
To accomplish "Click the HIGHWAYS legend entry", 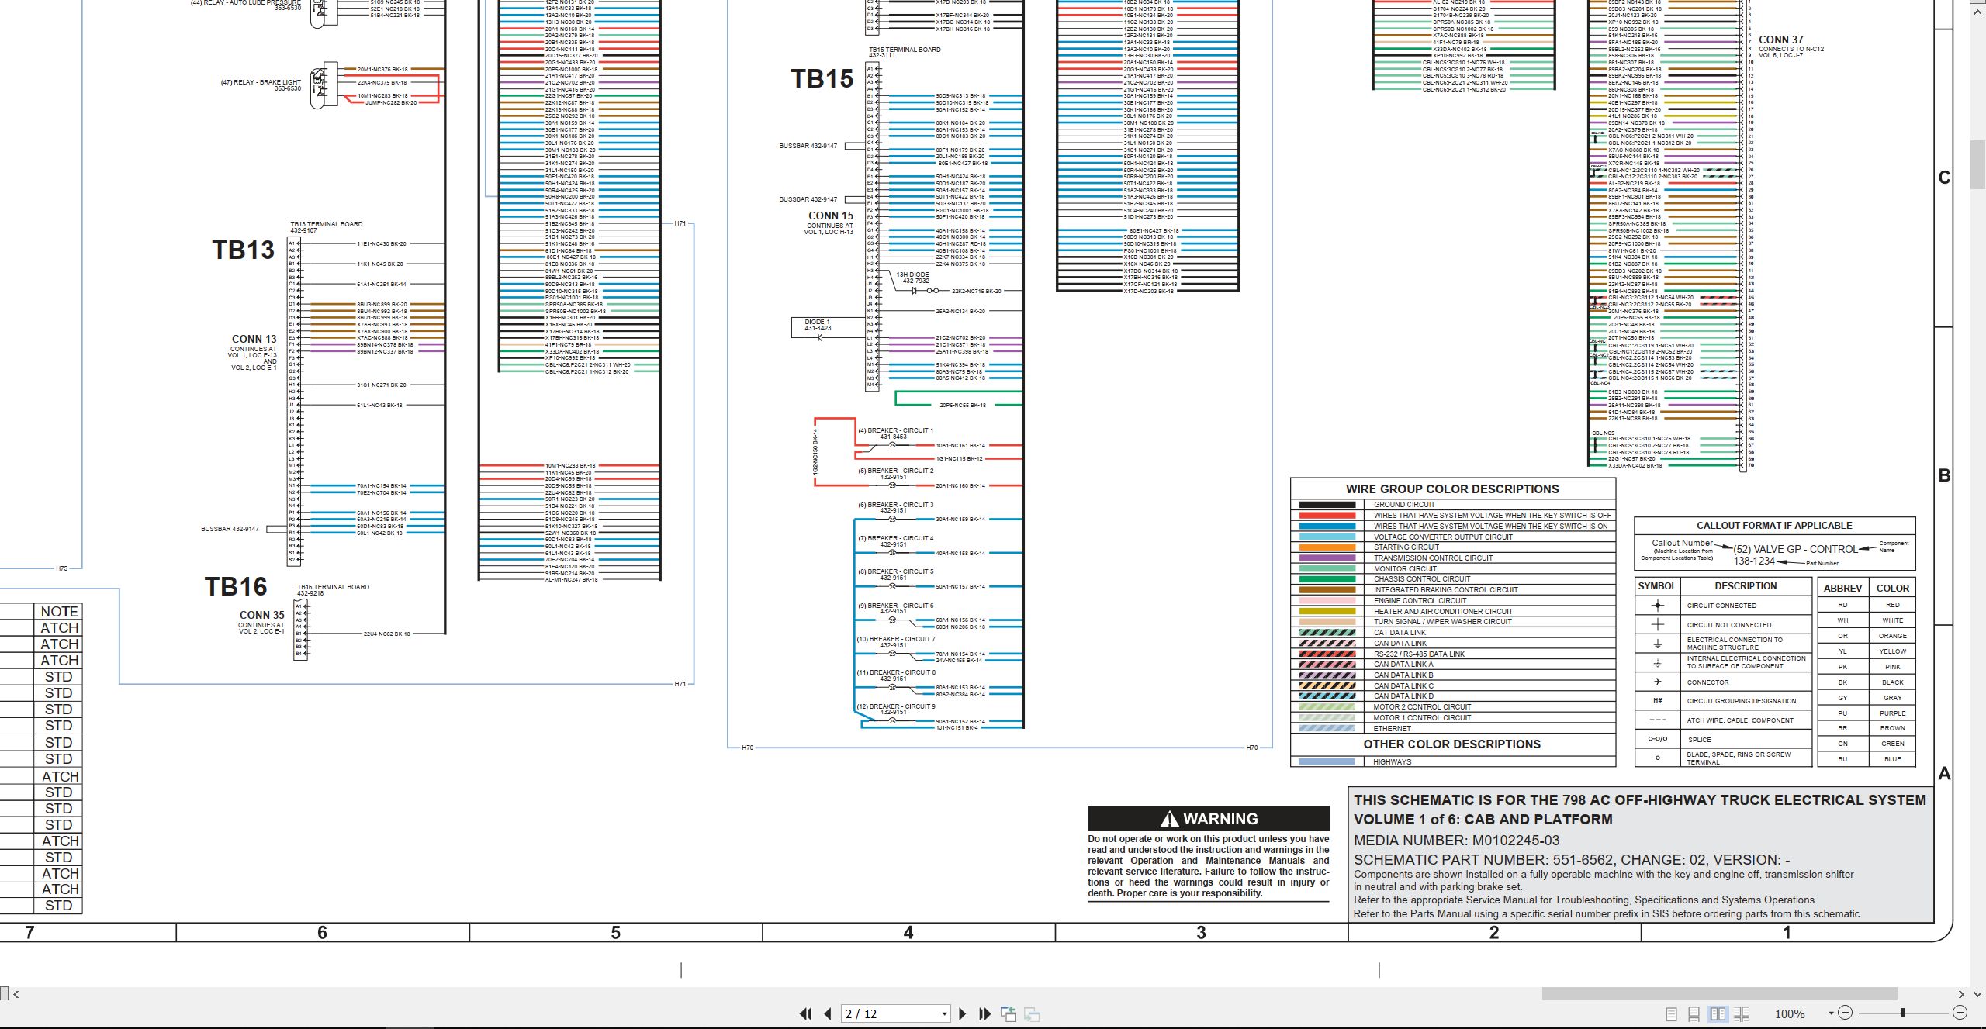I will pos(1392,762).
